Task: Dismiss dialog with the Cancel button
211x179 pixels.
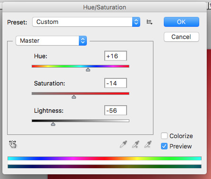Action: [x=181, y=37]
